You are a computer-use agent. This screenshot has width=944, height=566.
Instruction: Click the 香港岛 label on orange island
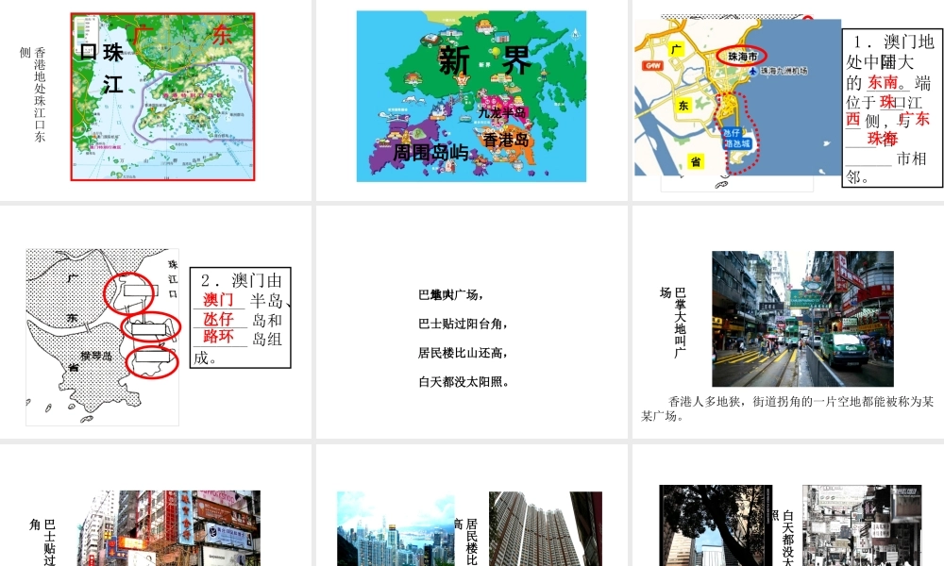[506, 141]
